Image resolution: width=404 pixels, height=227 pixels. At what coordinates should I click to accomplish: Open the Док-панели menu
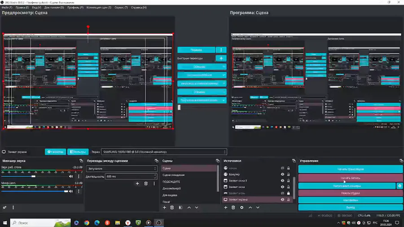[54, 8]
